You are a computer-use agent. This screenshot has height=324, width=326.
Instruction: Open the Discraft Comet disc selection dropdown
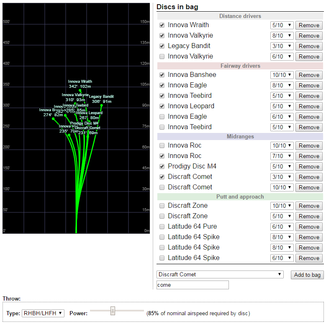(x=220, y=274)
